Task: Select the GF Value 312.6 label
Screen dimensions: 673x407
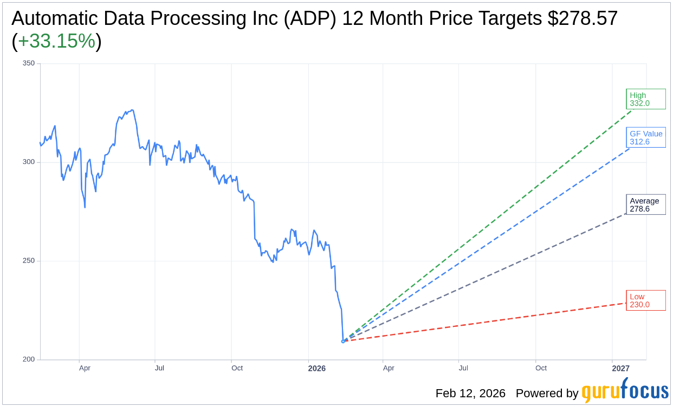Action: [x=646, y=137]
